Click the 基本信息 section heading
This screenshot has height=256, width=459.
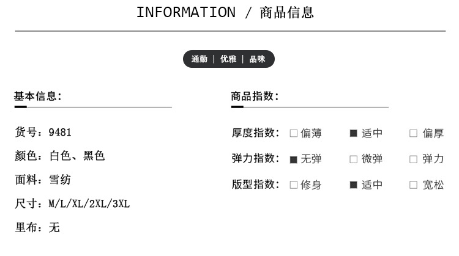tap(38, 96)
